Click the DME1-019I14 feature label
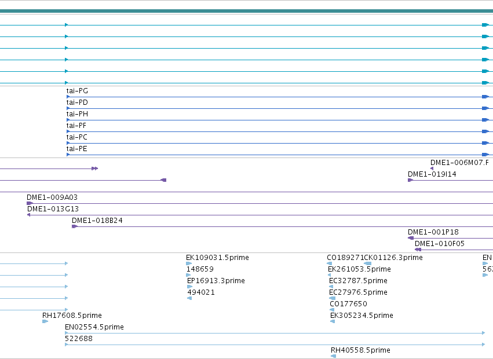This screenshot has height=359, width=493. (x=432, y=174)
